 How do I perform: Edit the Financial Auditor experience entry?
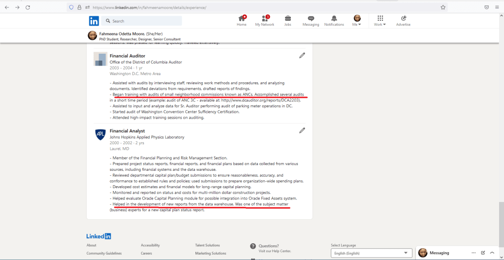[302, 56]
